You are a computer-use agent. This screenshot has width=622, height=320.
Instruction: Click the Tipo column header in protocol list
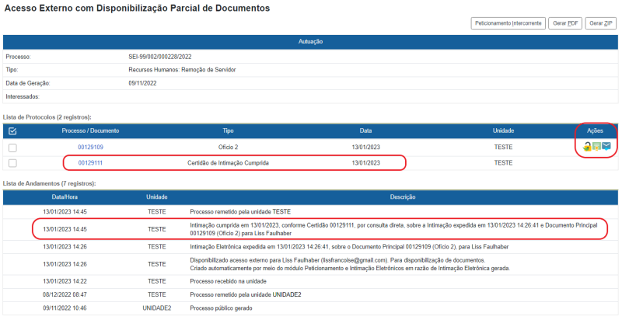(x=228, y=130)
